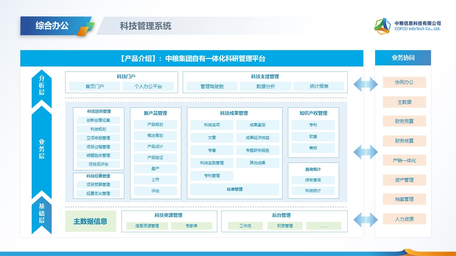Open the 工作流 box in 后台管理
456x256 pixels.
click(x=245, y=226)
